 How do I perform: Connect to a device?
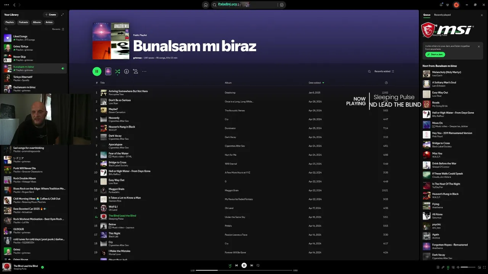[453, 267]
